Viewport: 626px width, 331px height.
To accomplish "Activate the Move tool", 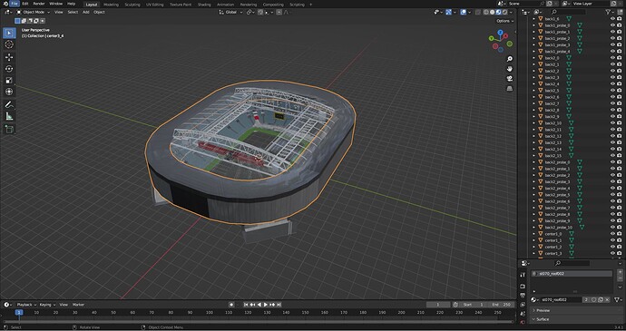I will (x=9, y=57).
